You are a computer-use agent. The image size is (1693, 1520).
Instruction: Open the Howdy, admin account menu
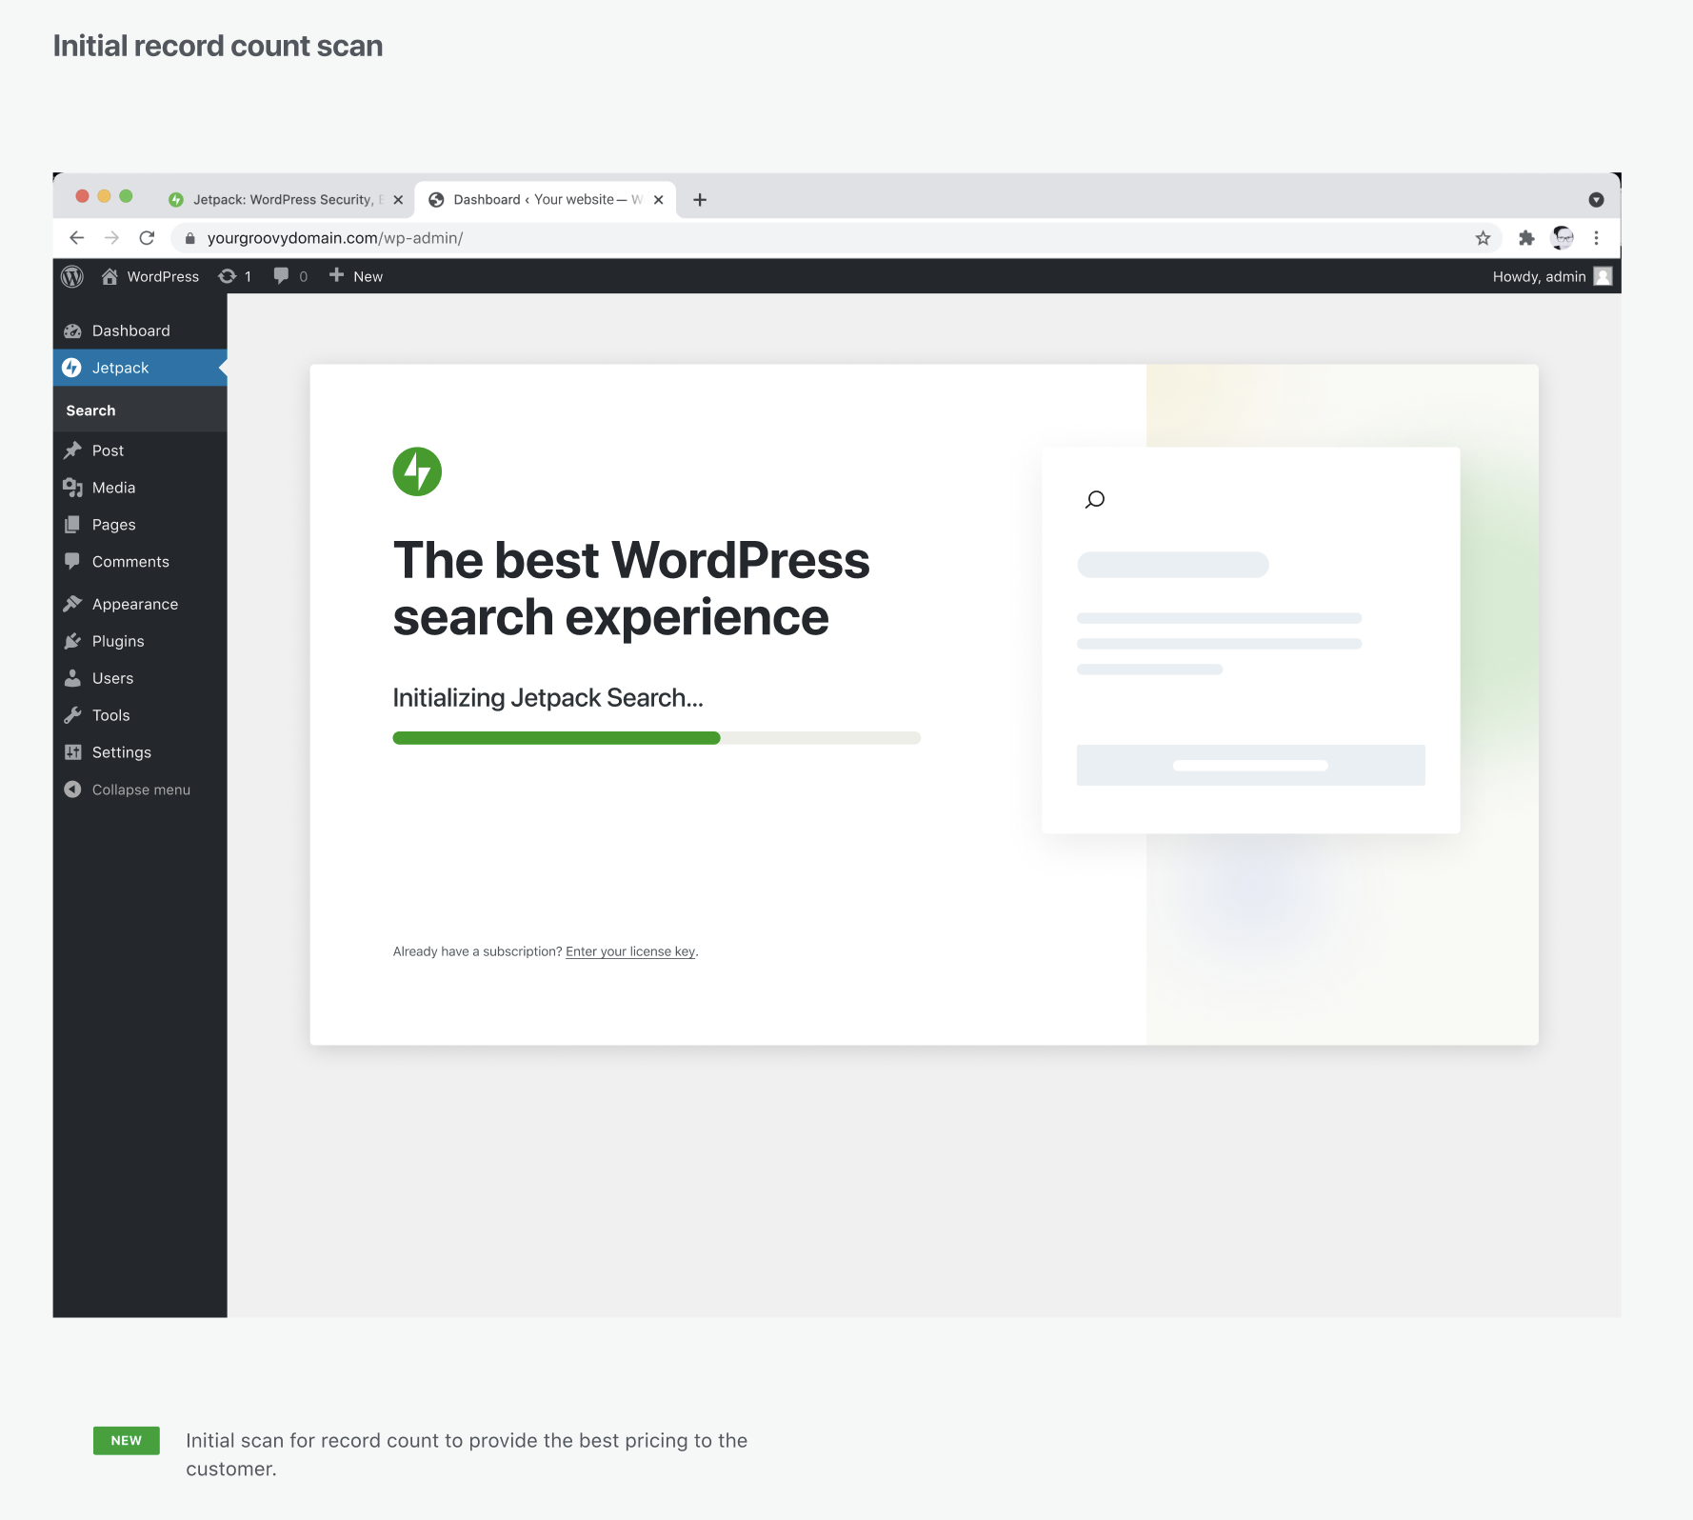click(1552, 276)
